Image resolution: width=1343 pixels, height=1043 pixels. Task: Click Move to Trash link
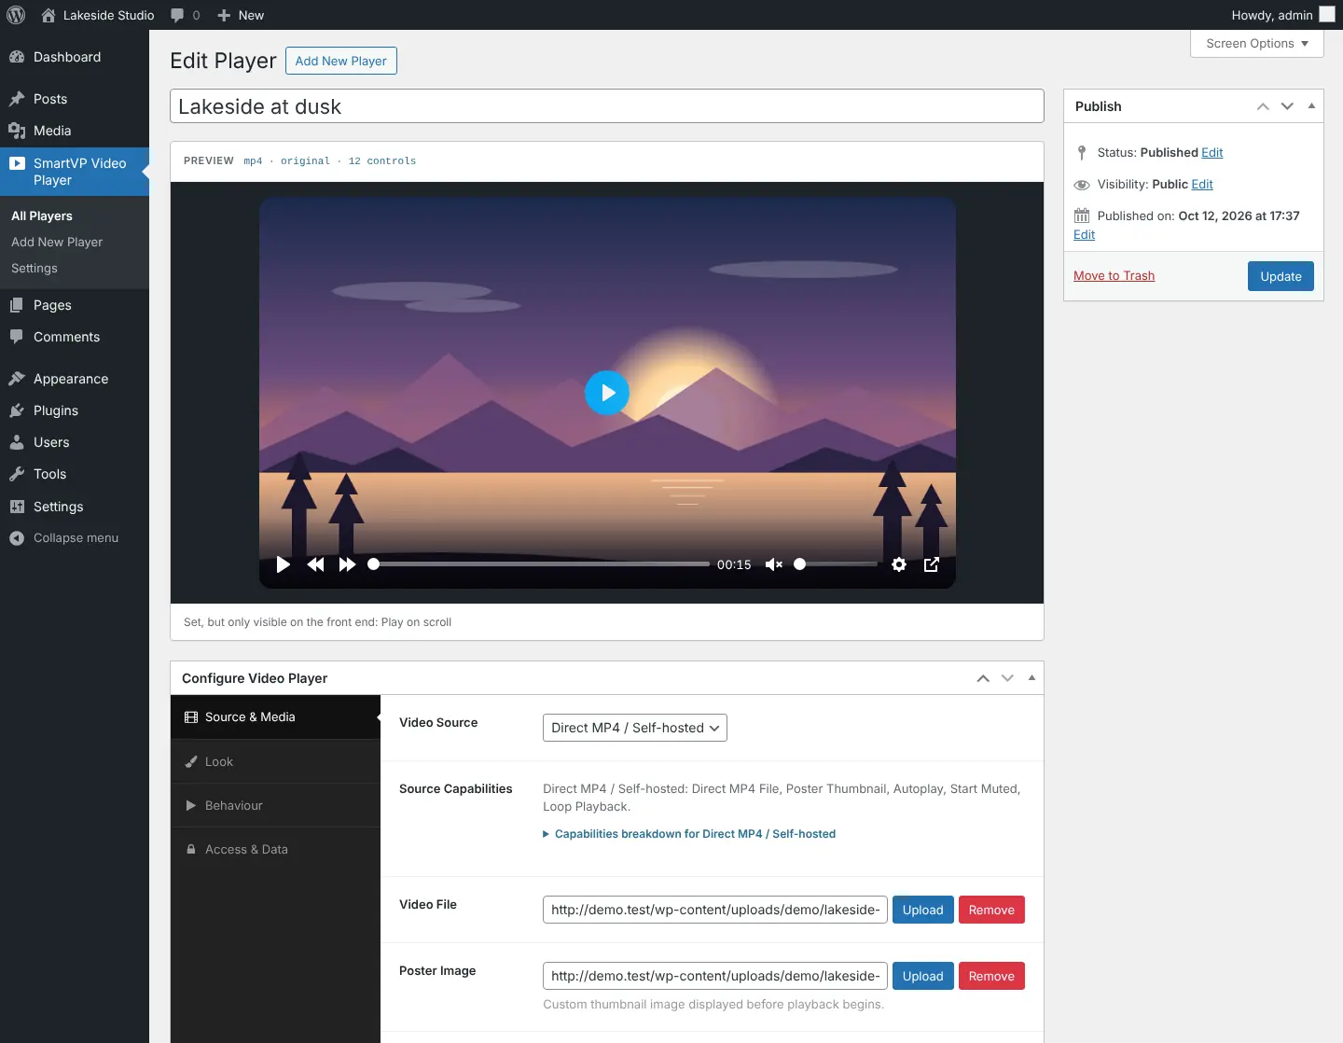(x=1114, y=275)
